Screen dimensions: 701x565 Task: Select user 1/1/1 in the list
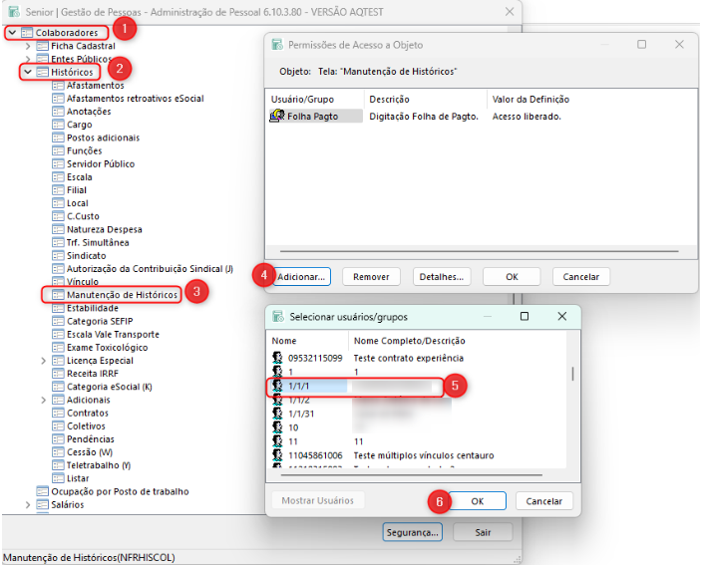[x=300, y=385]
